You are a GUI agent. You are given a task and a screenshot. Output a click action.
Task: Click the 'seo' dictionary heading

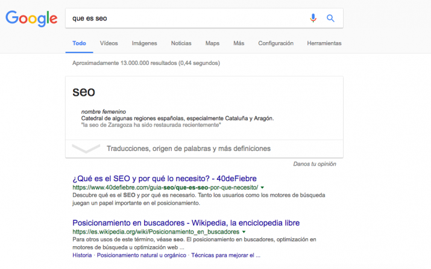pyautogui.click(x=84, y=91)
